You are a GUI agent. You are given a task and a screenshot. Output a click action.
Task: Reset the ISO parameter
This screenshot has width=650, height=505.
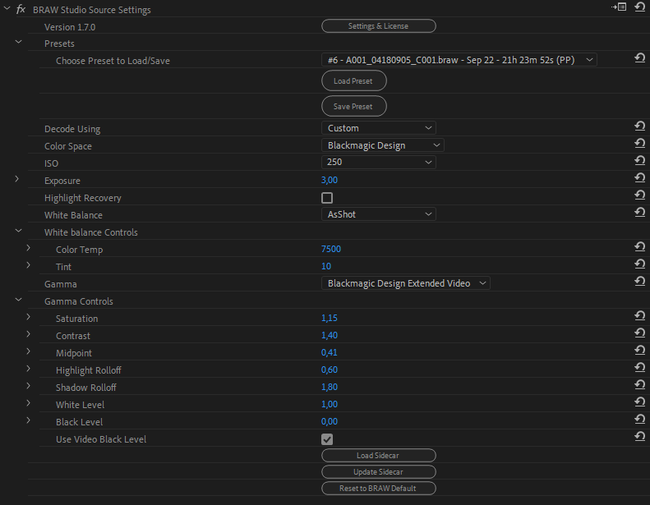(639, 163)
